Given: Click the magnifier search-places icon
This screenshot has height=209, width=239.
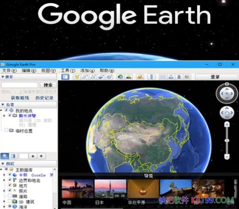Looking at the screenshot, I should pyautogui.click(x=5, y=156).
